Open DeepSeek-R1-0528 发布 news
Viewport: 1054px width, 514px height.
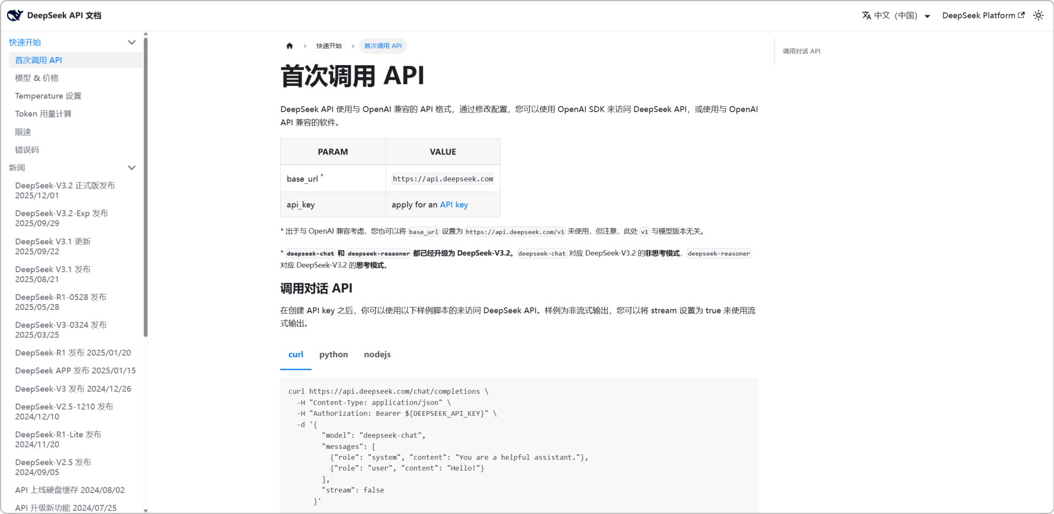click(61, 302)
